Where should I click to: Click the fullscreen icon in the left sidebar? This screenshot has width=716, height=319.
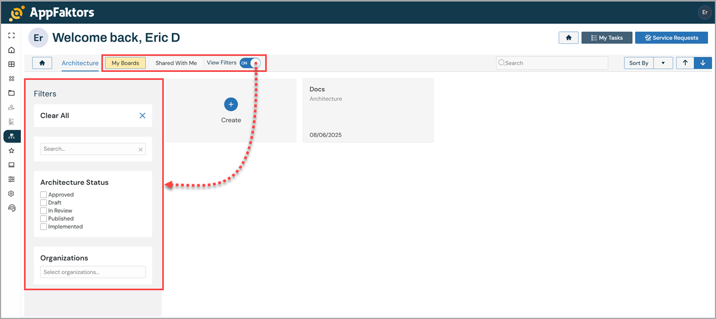(11, 36)
